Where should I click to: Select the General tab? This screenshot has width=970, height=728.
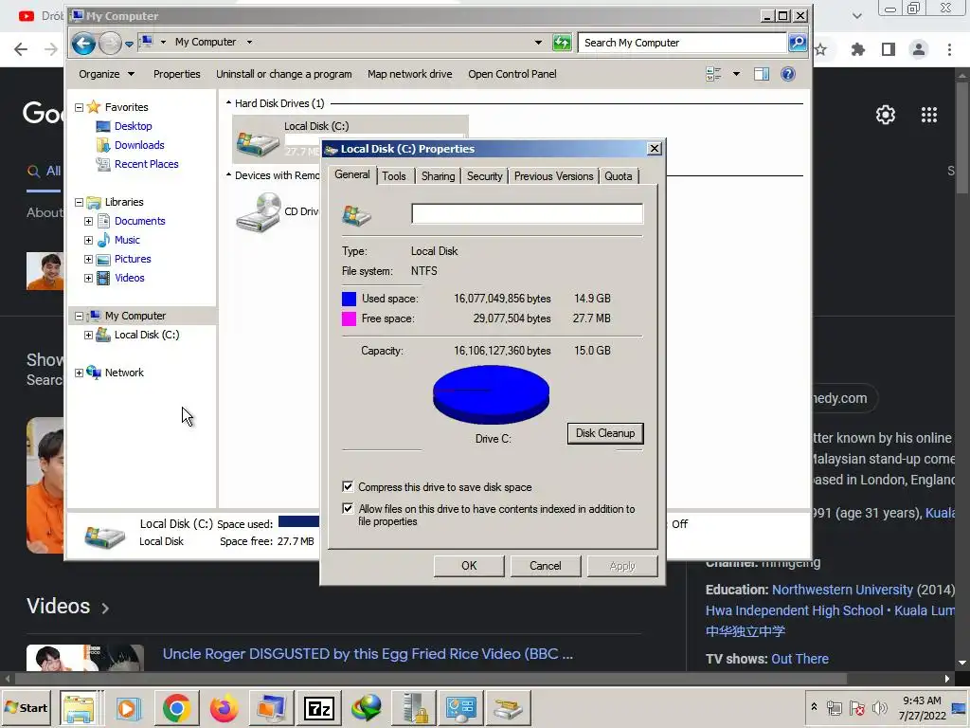point(352,174)
